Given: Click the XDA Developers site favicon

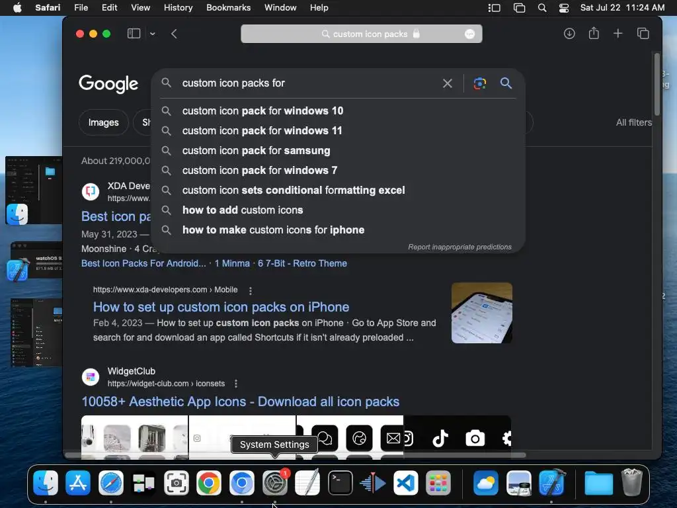Looking at the screenshot, I should [91, 191].
